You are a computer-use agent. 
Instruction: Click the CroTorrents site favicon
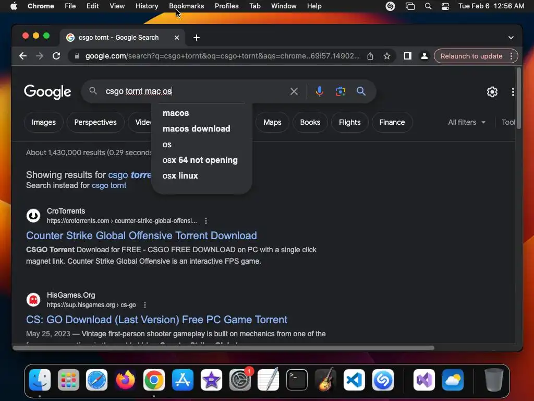point(33,216)
